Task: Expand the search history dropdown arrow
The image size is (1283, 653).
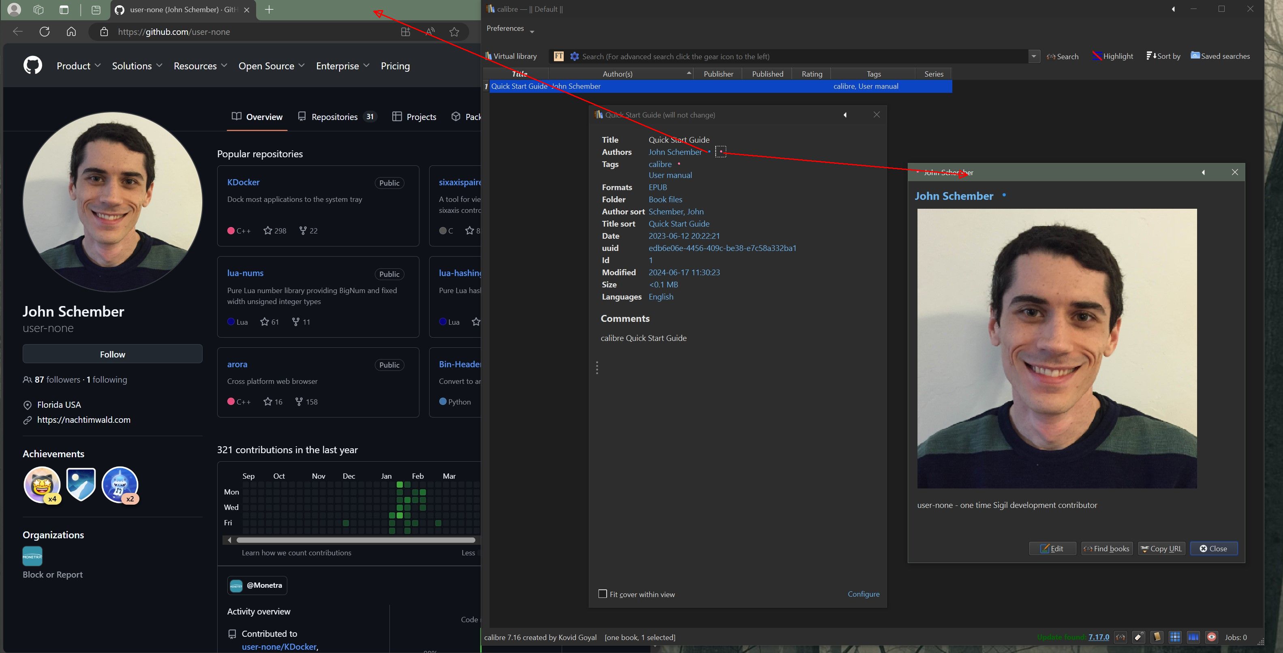Action: click(x=1034, y=56)
